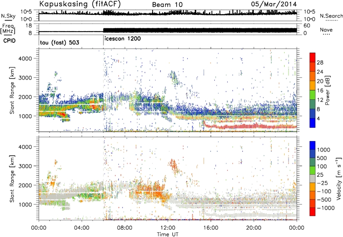Click the 16:00 time axis tick label
Image resolution: width=343 pixels, height=237 pixels.
(x=211, y=228)
